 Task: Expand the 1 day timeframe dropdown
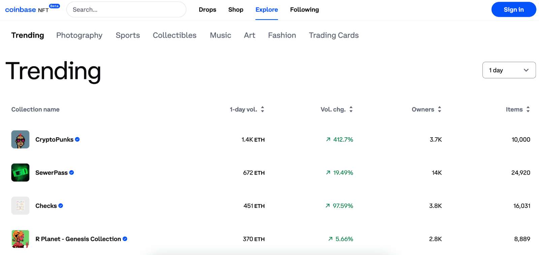click(509, 70)
